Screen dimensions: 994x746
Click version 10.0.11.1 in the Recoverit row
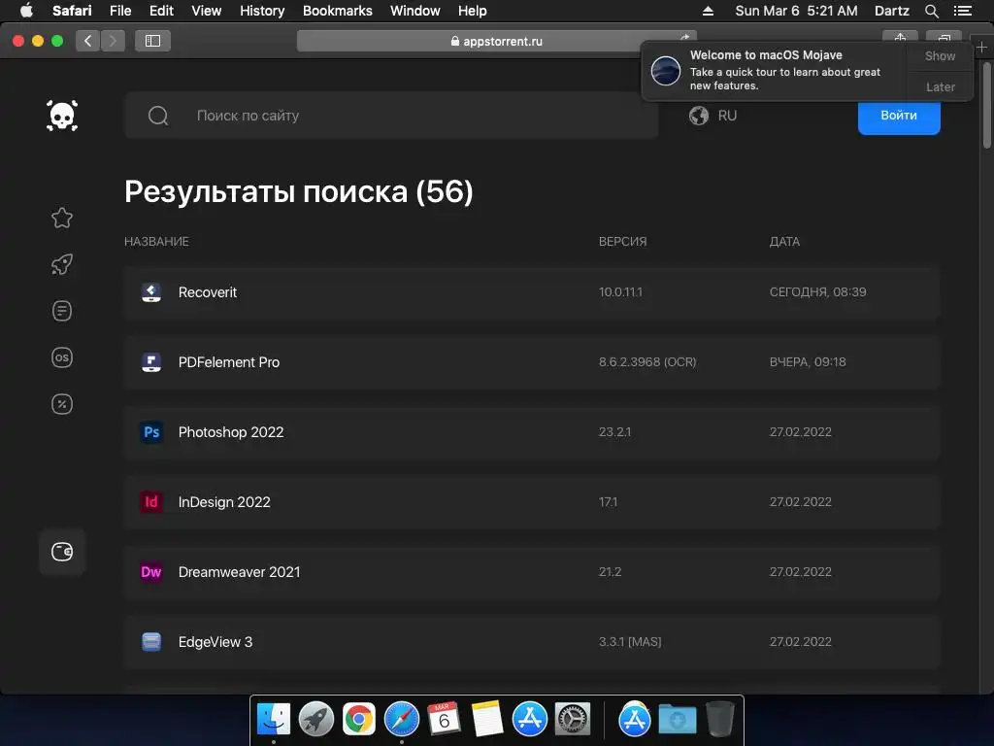point(620,291)
